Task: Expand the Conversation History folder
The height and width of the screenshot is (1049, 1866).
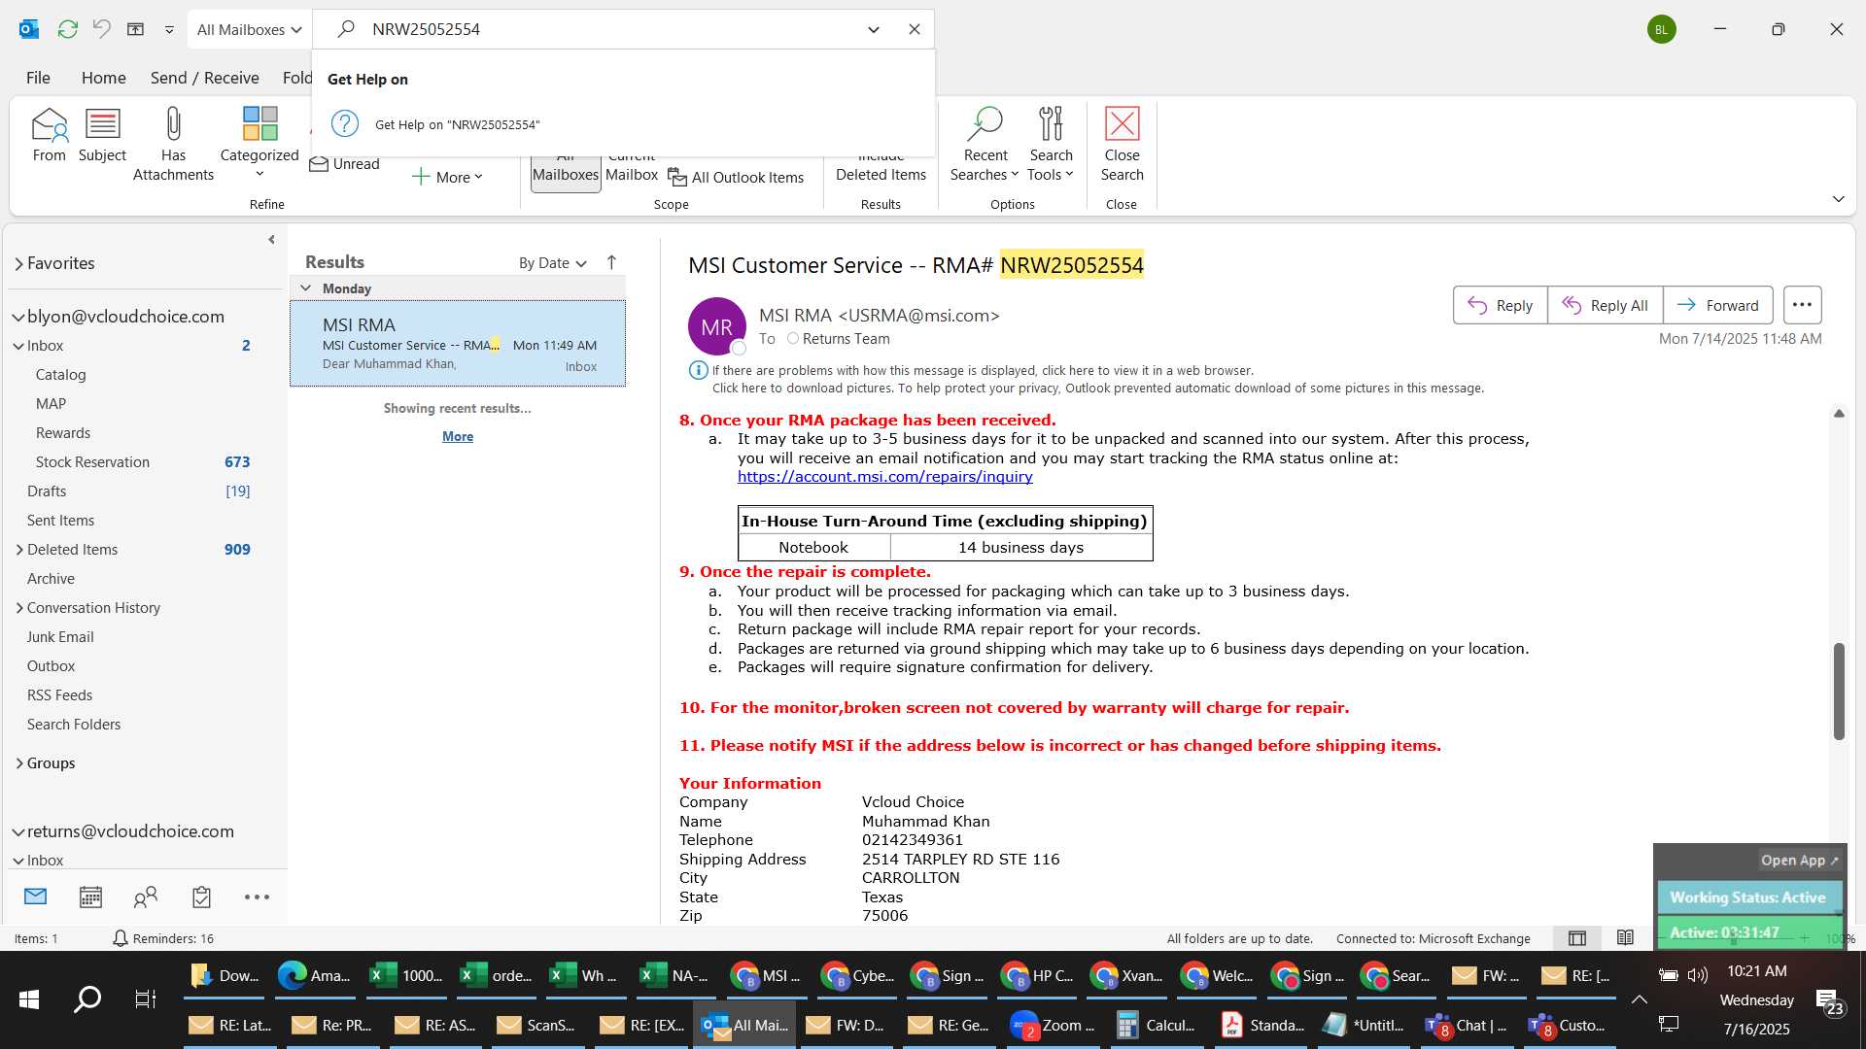Action: [19, 608]
